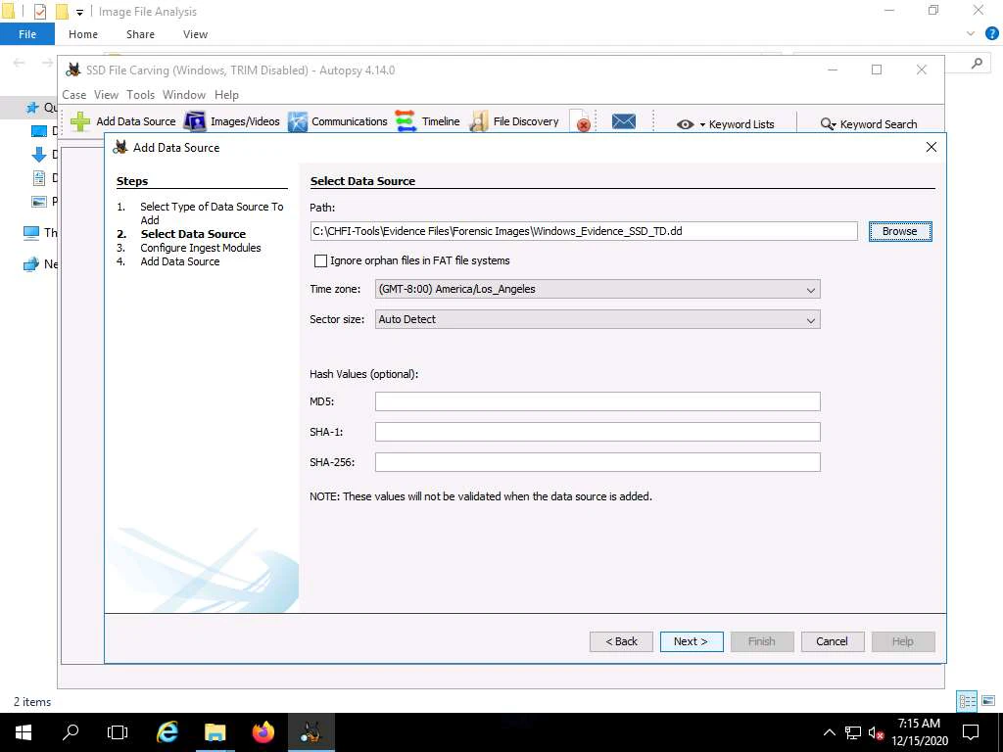Open the Communications visualization tool
Image resolution: width=1003 pixels, height=752 pixels.
pyautogui.click(x=338, y=121)
